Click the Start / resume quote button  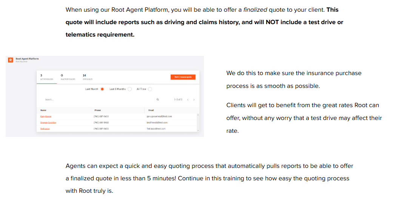pyautogui.click(x=183, y=77)
